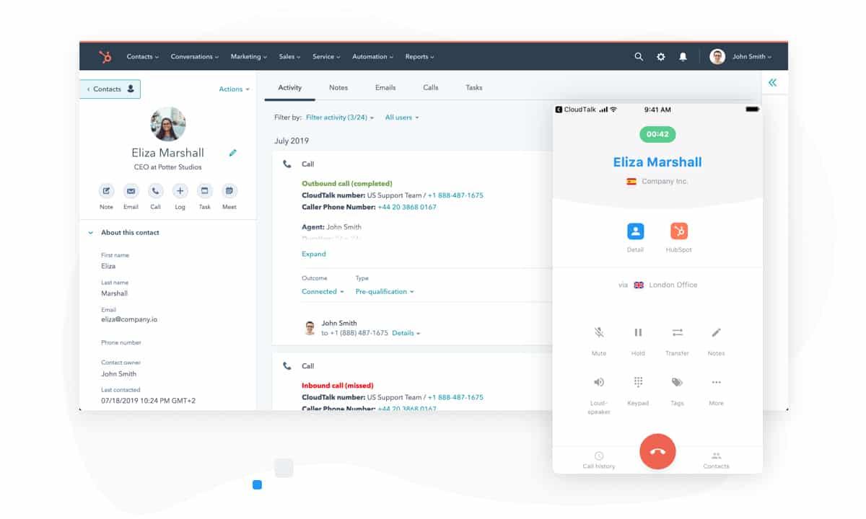Switch to the Tasks tab
866x519 pixels.
coord(474,88)
